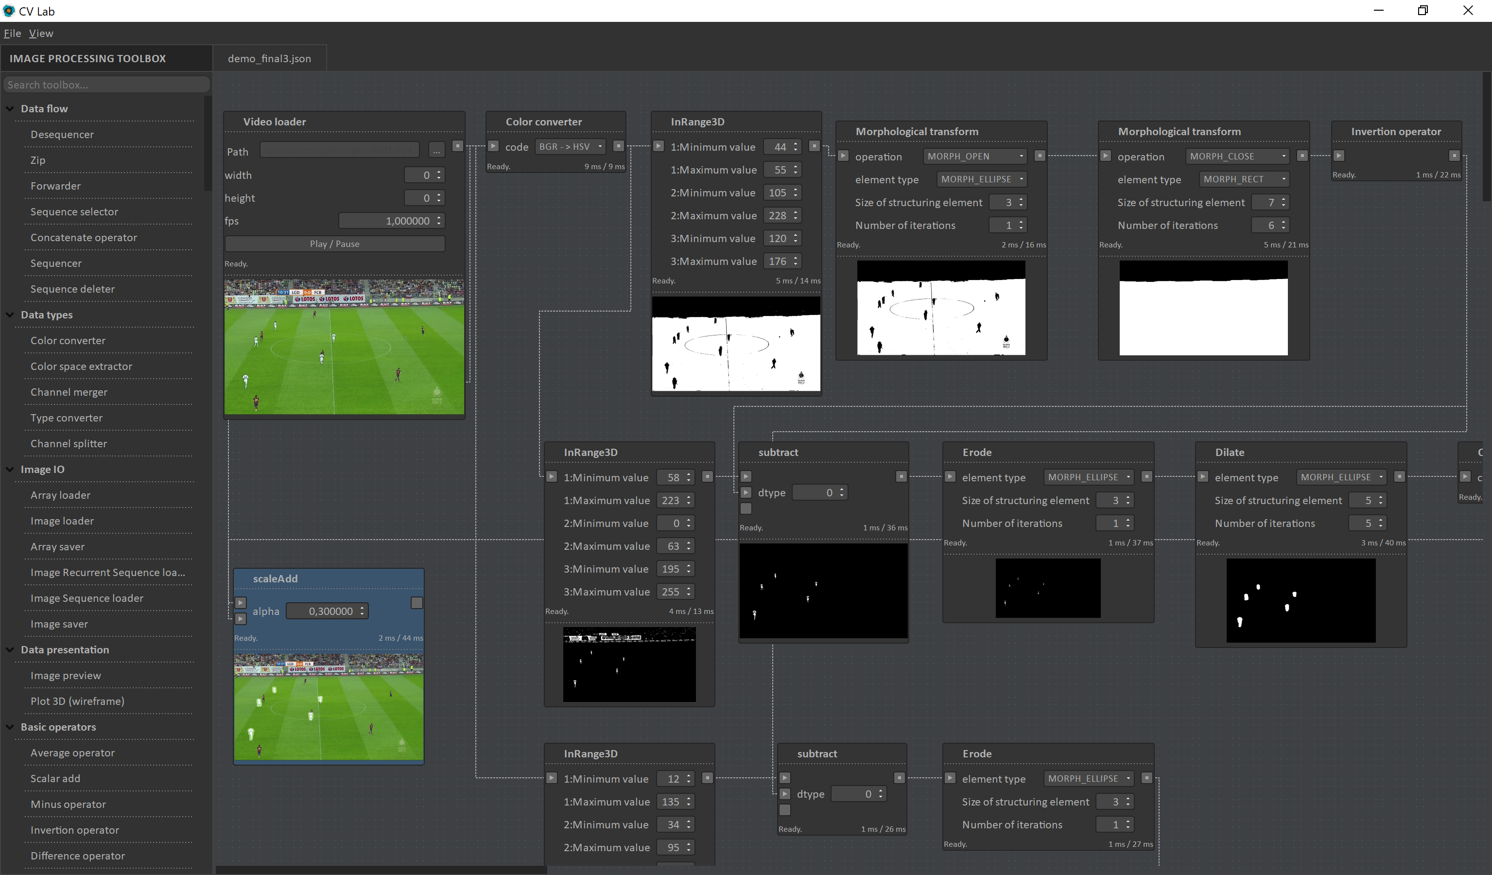Switch to the demo_final3.json tab
1492x875 pixels.
click(269, 58)
